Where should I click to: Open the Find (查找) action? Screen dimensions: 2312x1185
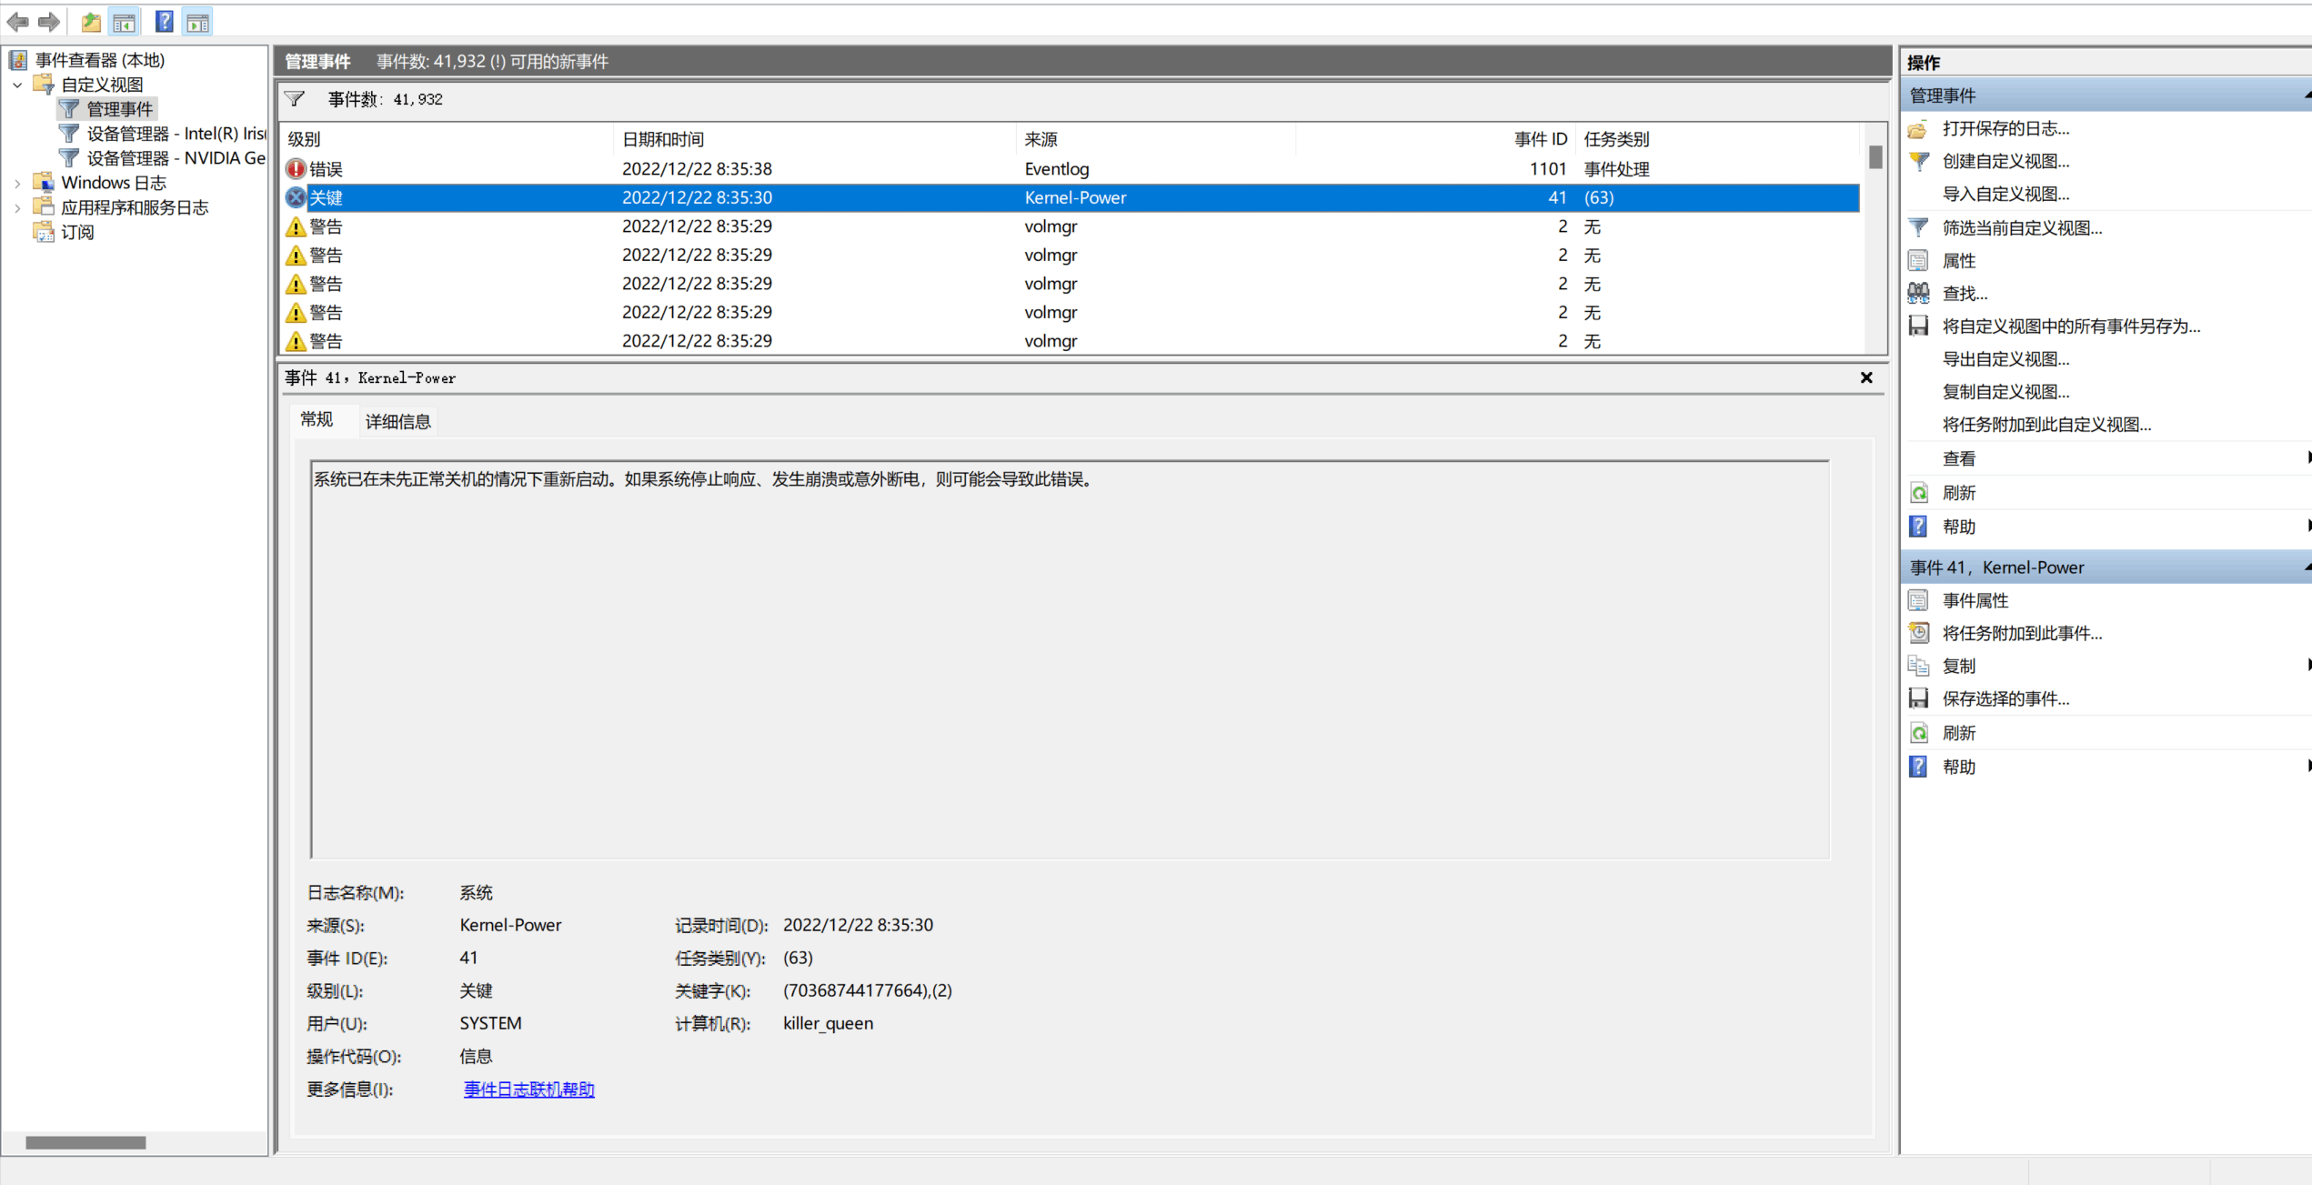coord(1965,293)
